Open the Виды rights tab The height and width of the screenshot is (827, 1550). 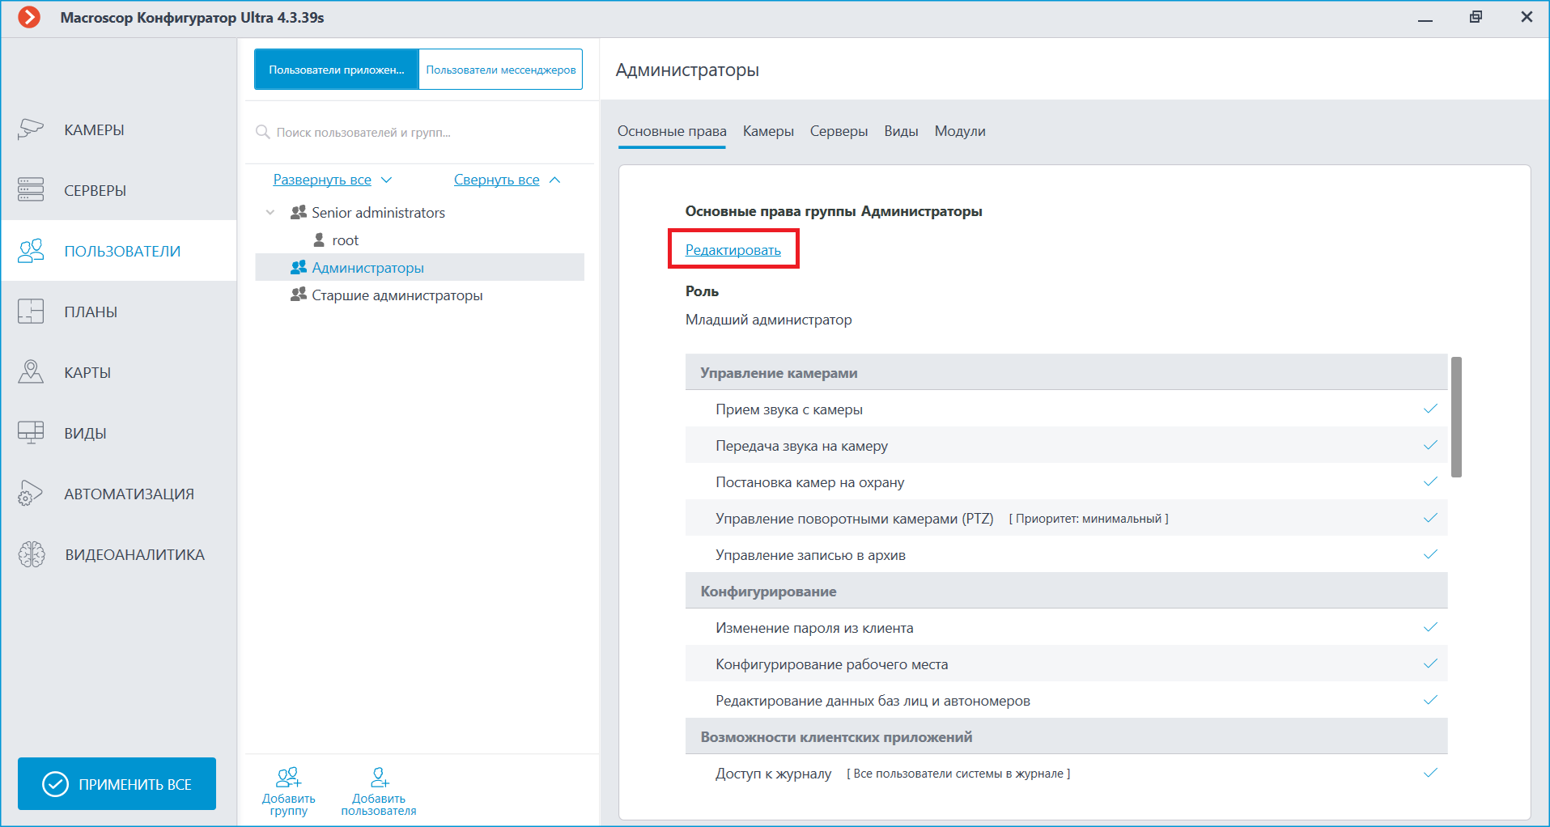coord(901,131)
